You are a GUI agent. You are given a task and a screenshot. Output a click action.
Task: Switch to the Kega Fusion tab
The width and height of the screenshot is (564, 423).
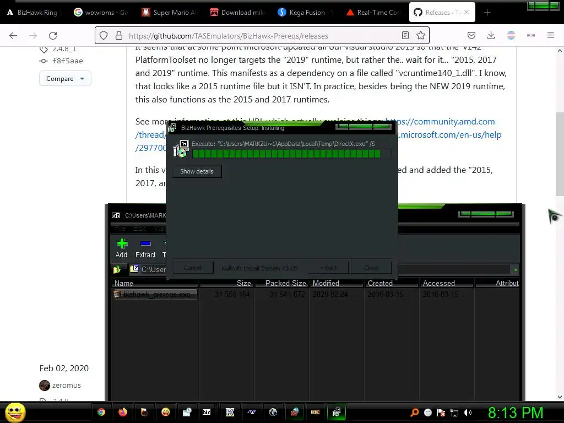point(306,13)
